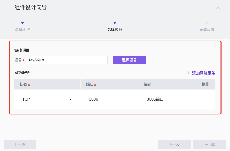The height and width of the screenshot is (151, 230).
Task: Jump to the 选择组件 step label
Action: (x=23, y=29)
